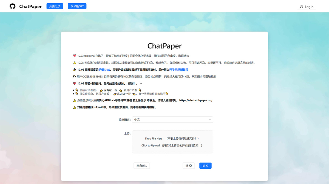329x184 pixels.
Task: Click the Login person icon
Action: coord(302,7)
